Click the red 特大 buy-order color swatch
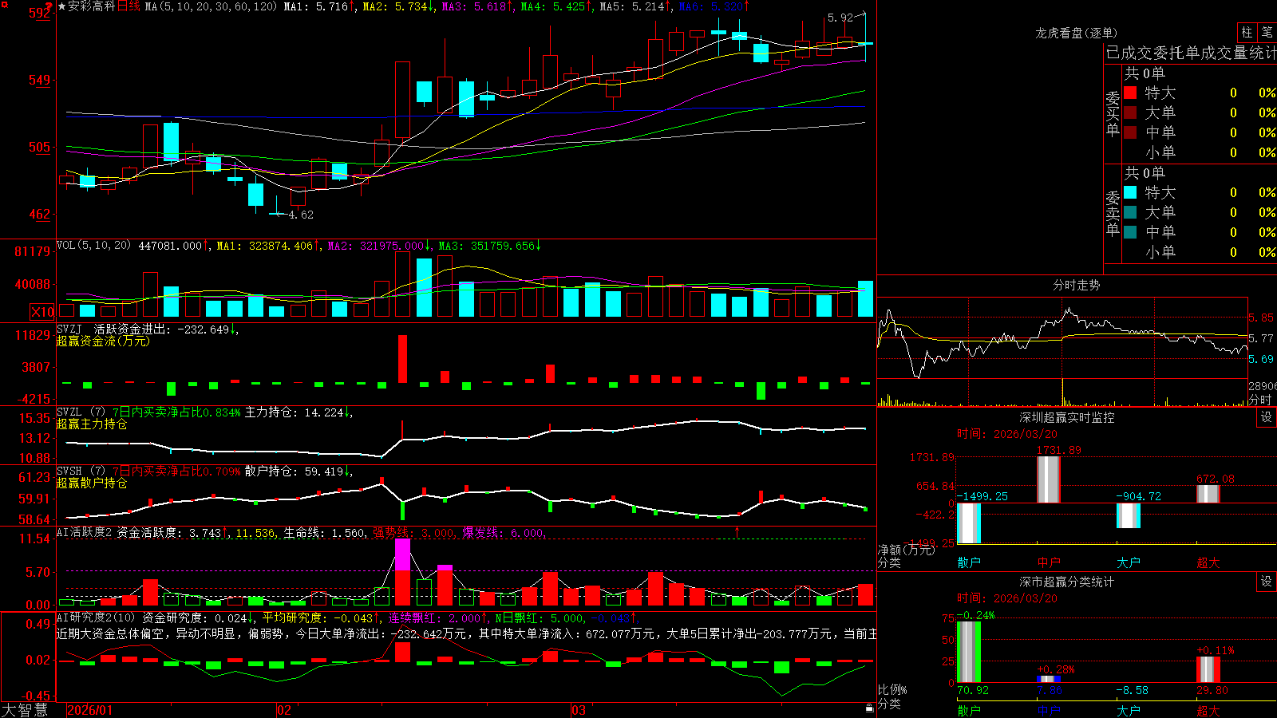 coord(1130,93)
